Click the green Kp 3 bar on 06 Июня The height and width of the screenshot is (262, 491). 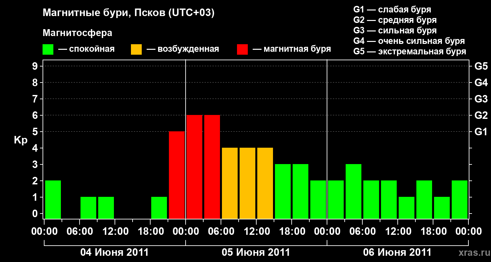coord(354,192)
